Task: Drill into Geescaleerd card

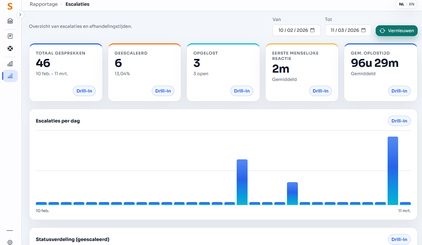Action: [163, 91]
